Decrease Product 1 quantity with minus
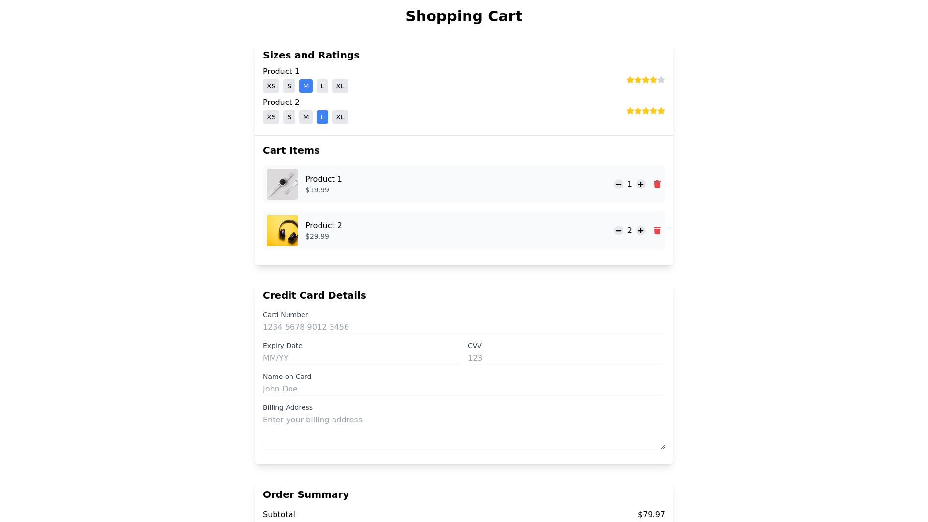The image size is (928, 522). (618, 184)
